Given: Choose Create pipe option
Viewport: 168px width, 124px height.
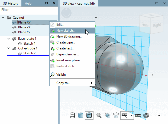Looking at the screenshot, I should coord(73,42).
